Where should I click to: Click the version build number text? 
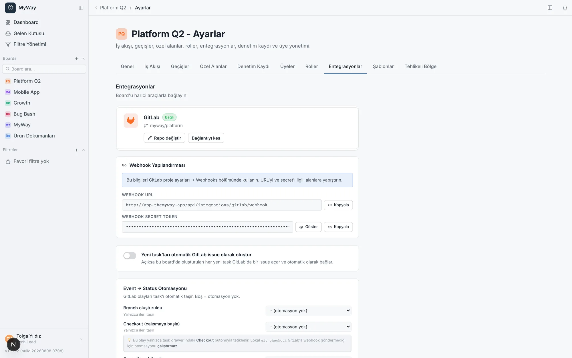tap(34, 351)
